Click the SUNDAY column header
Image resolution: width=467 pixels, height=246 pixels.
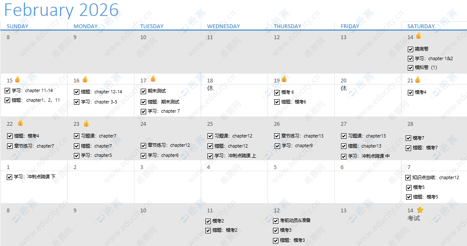point(18,26)
